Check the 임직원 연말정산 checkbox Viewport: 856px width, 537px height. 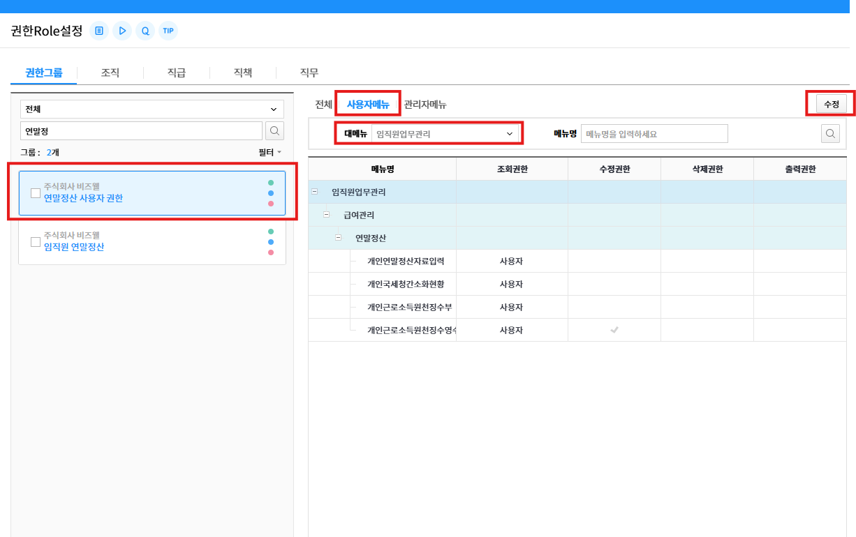[36, 242]
